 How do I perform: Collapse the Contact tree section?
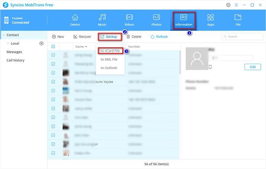[4, 35]
